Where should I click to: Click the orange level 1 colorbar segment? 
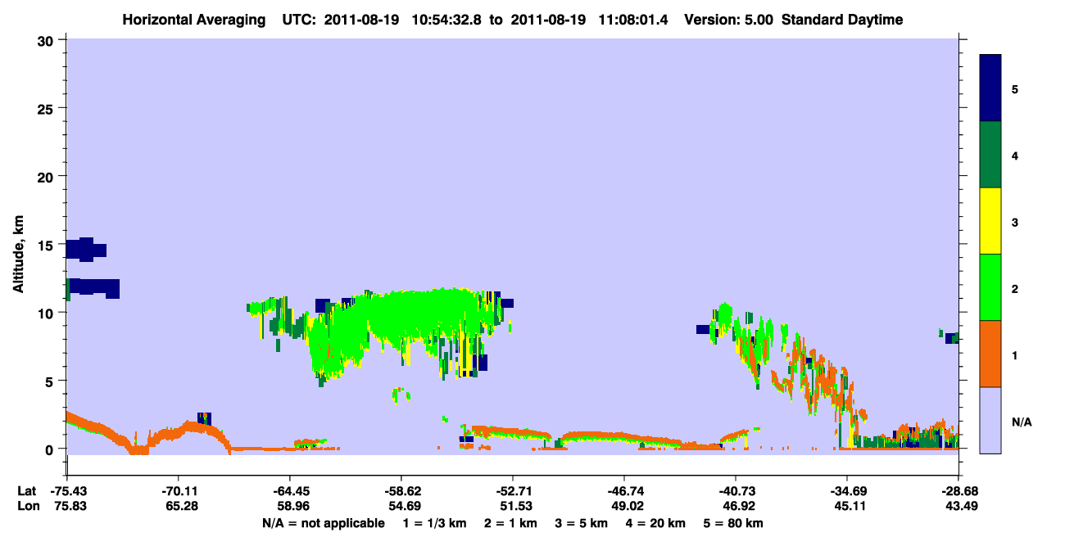point(990,354)
